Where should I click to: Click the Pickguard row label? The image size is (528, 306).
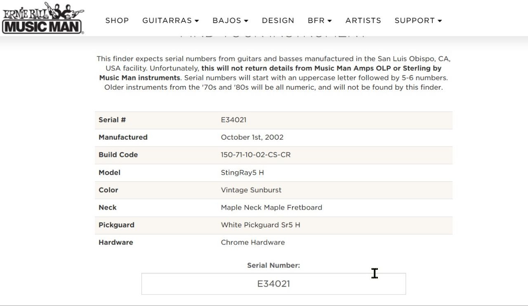(116, 225)
